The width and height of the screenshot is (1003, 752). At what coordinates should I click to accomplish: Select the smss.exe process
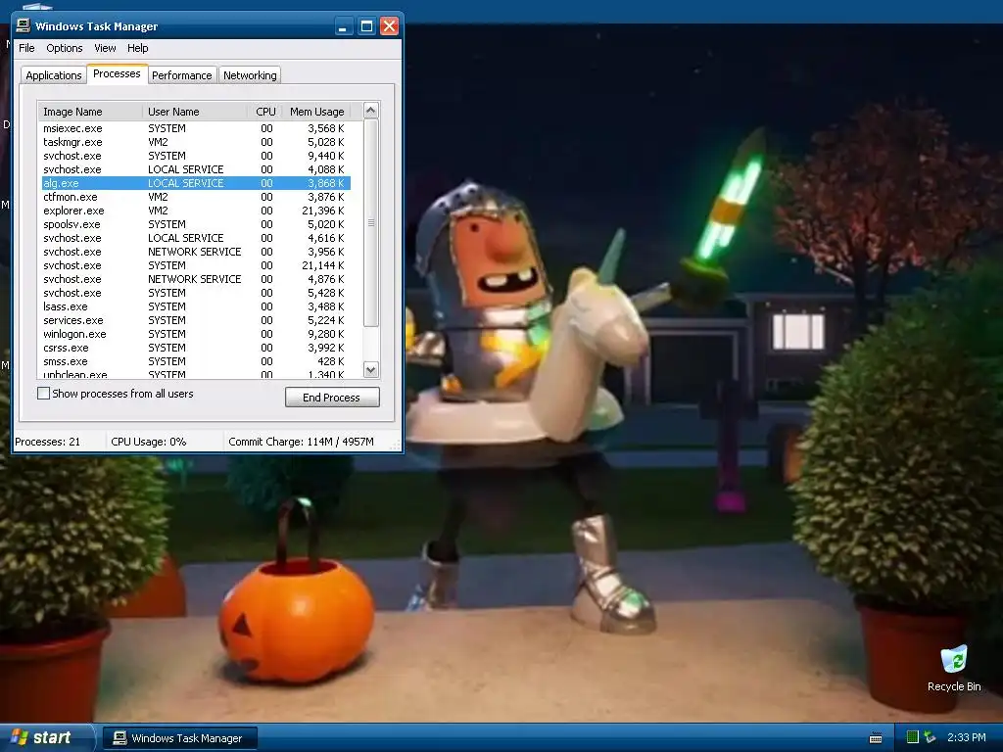pyautogui.click(x=194, y=361)
